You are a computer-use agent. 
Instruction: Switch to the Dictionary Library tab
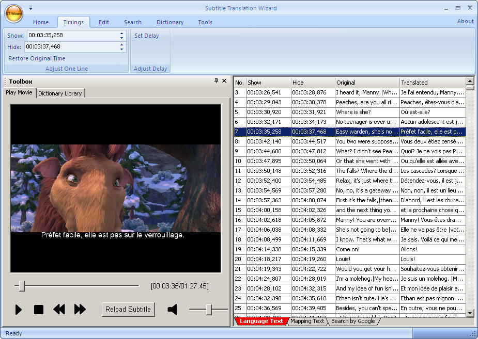[60, 93]
